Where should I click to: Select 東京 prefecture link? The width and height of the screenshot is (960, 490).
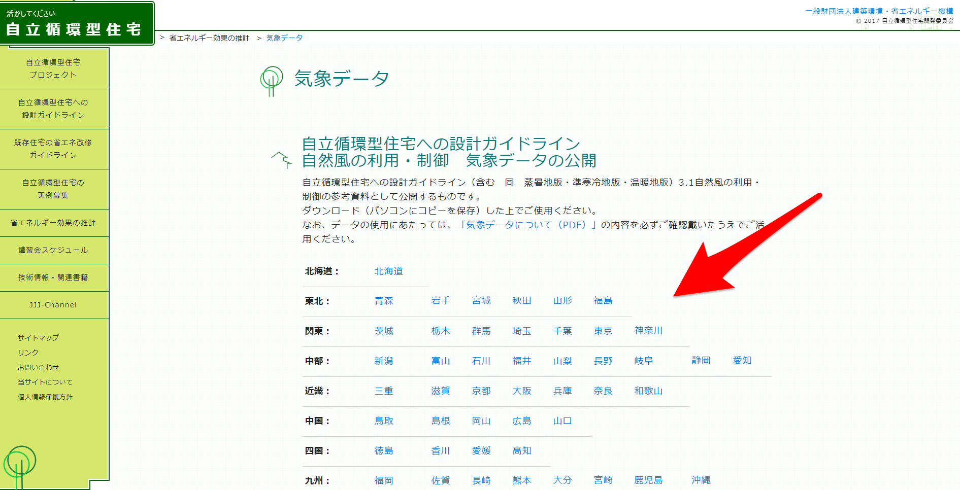tap(603, 331)
